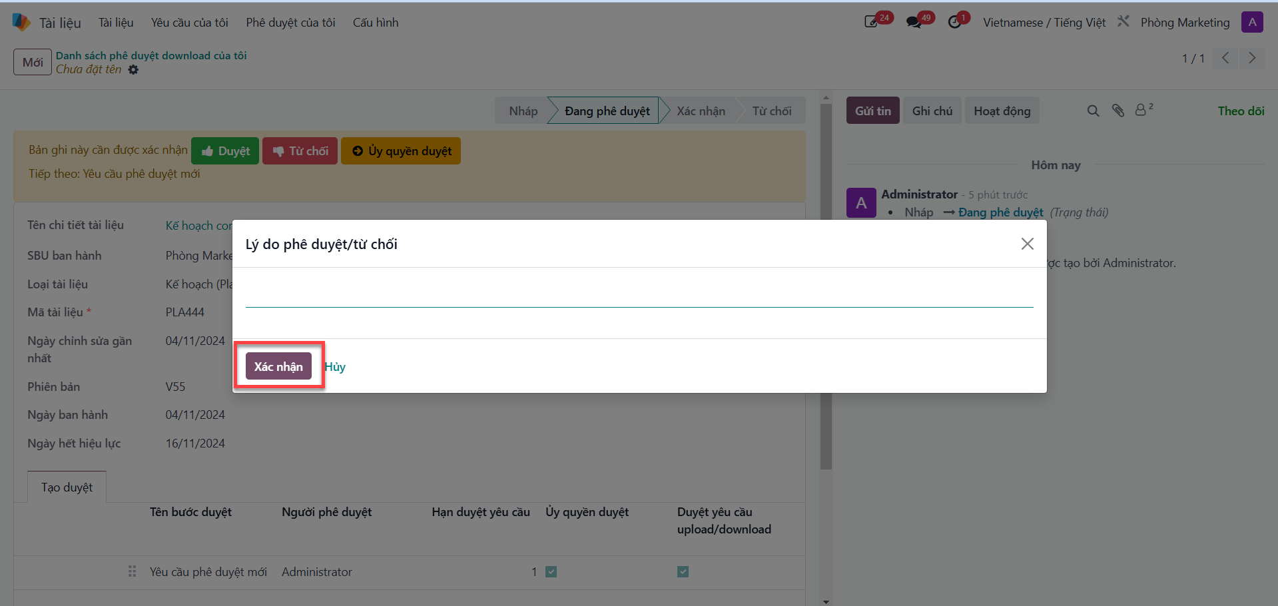Switch to the Tạo duyệt tab

[x=67, y=487]
